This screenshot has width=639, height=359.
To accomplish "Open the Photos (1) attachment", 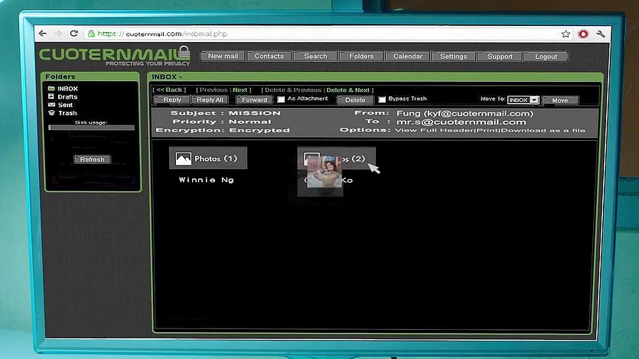I will click(208, 158).
